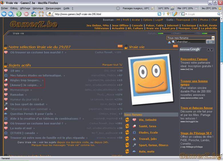Screen dimensions: 223x161
Task: Click Google ads previous arrow
Action: [208, 50]
